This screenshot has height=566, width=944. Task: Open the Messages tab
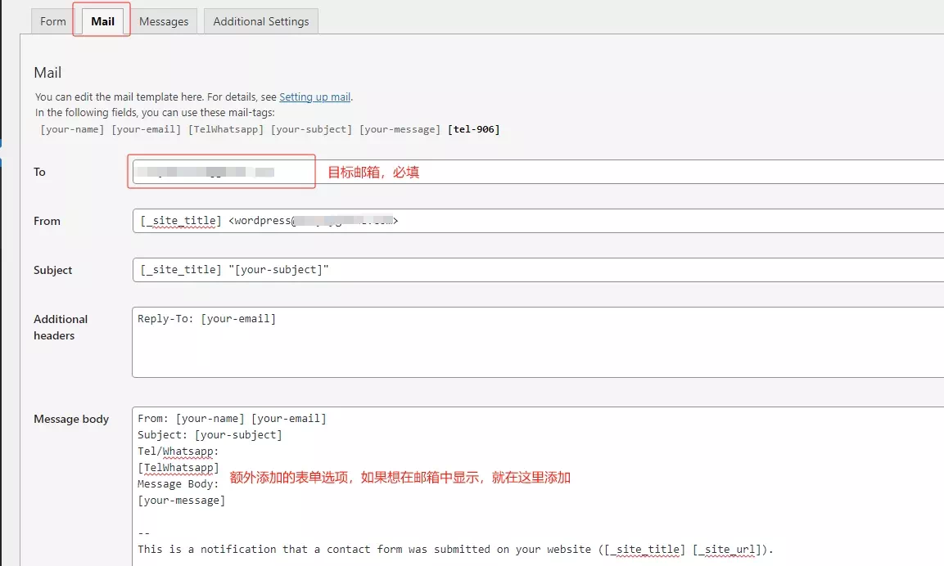click(x=164, y=21)
